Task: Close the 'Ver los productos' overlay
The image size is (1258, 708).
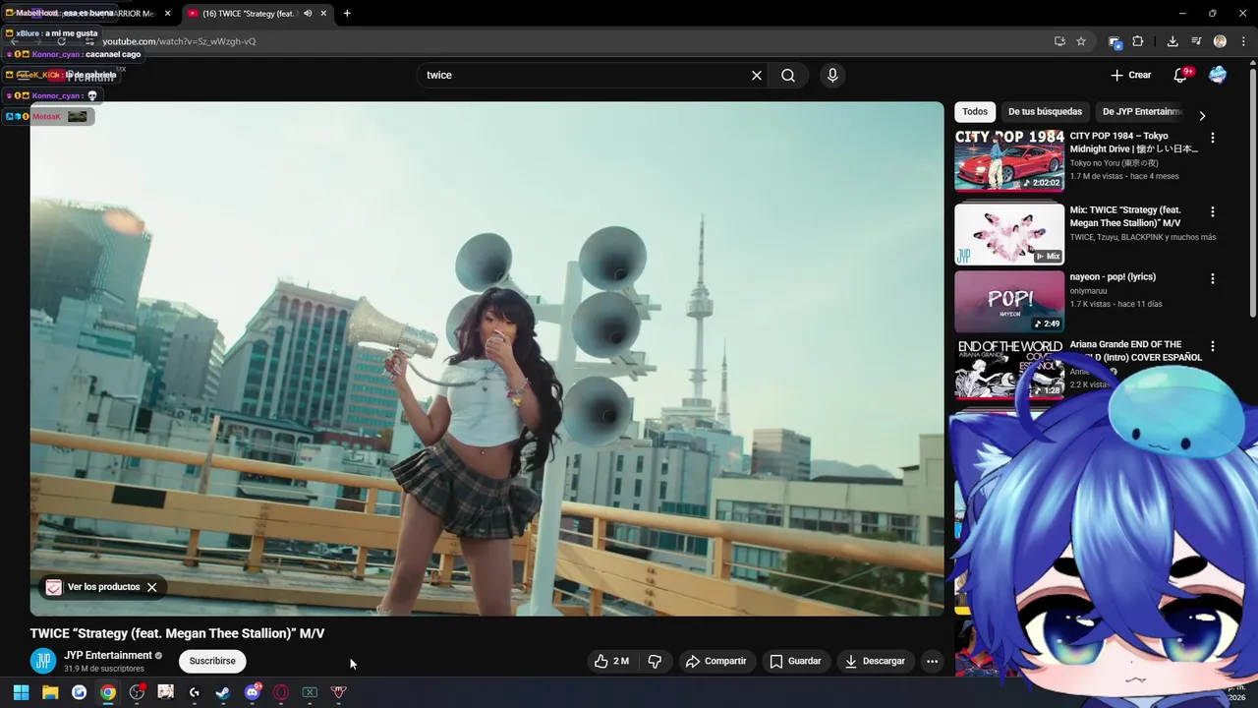Action: coord(151,587)
